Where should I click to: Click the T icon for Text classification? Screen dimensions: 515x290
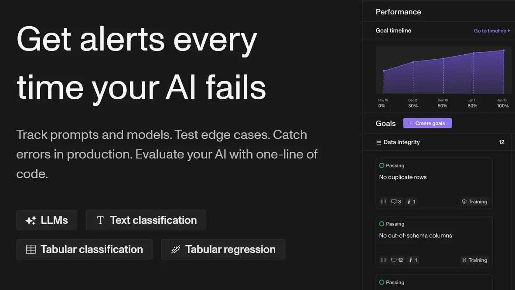click(x=100, y=220)
